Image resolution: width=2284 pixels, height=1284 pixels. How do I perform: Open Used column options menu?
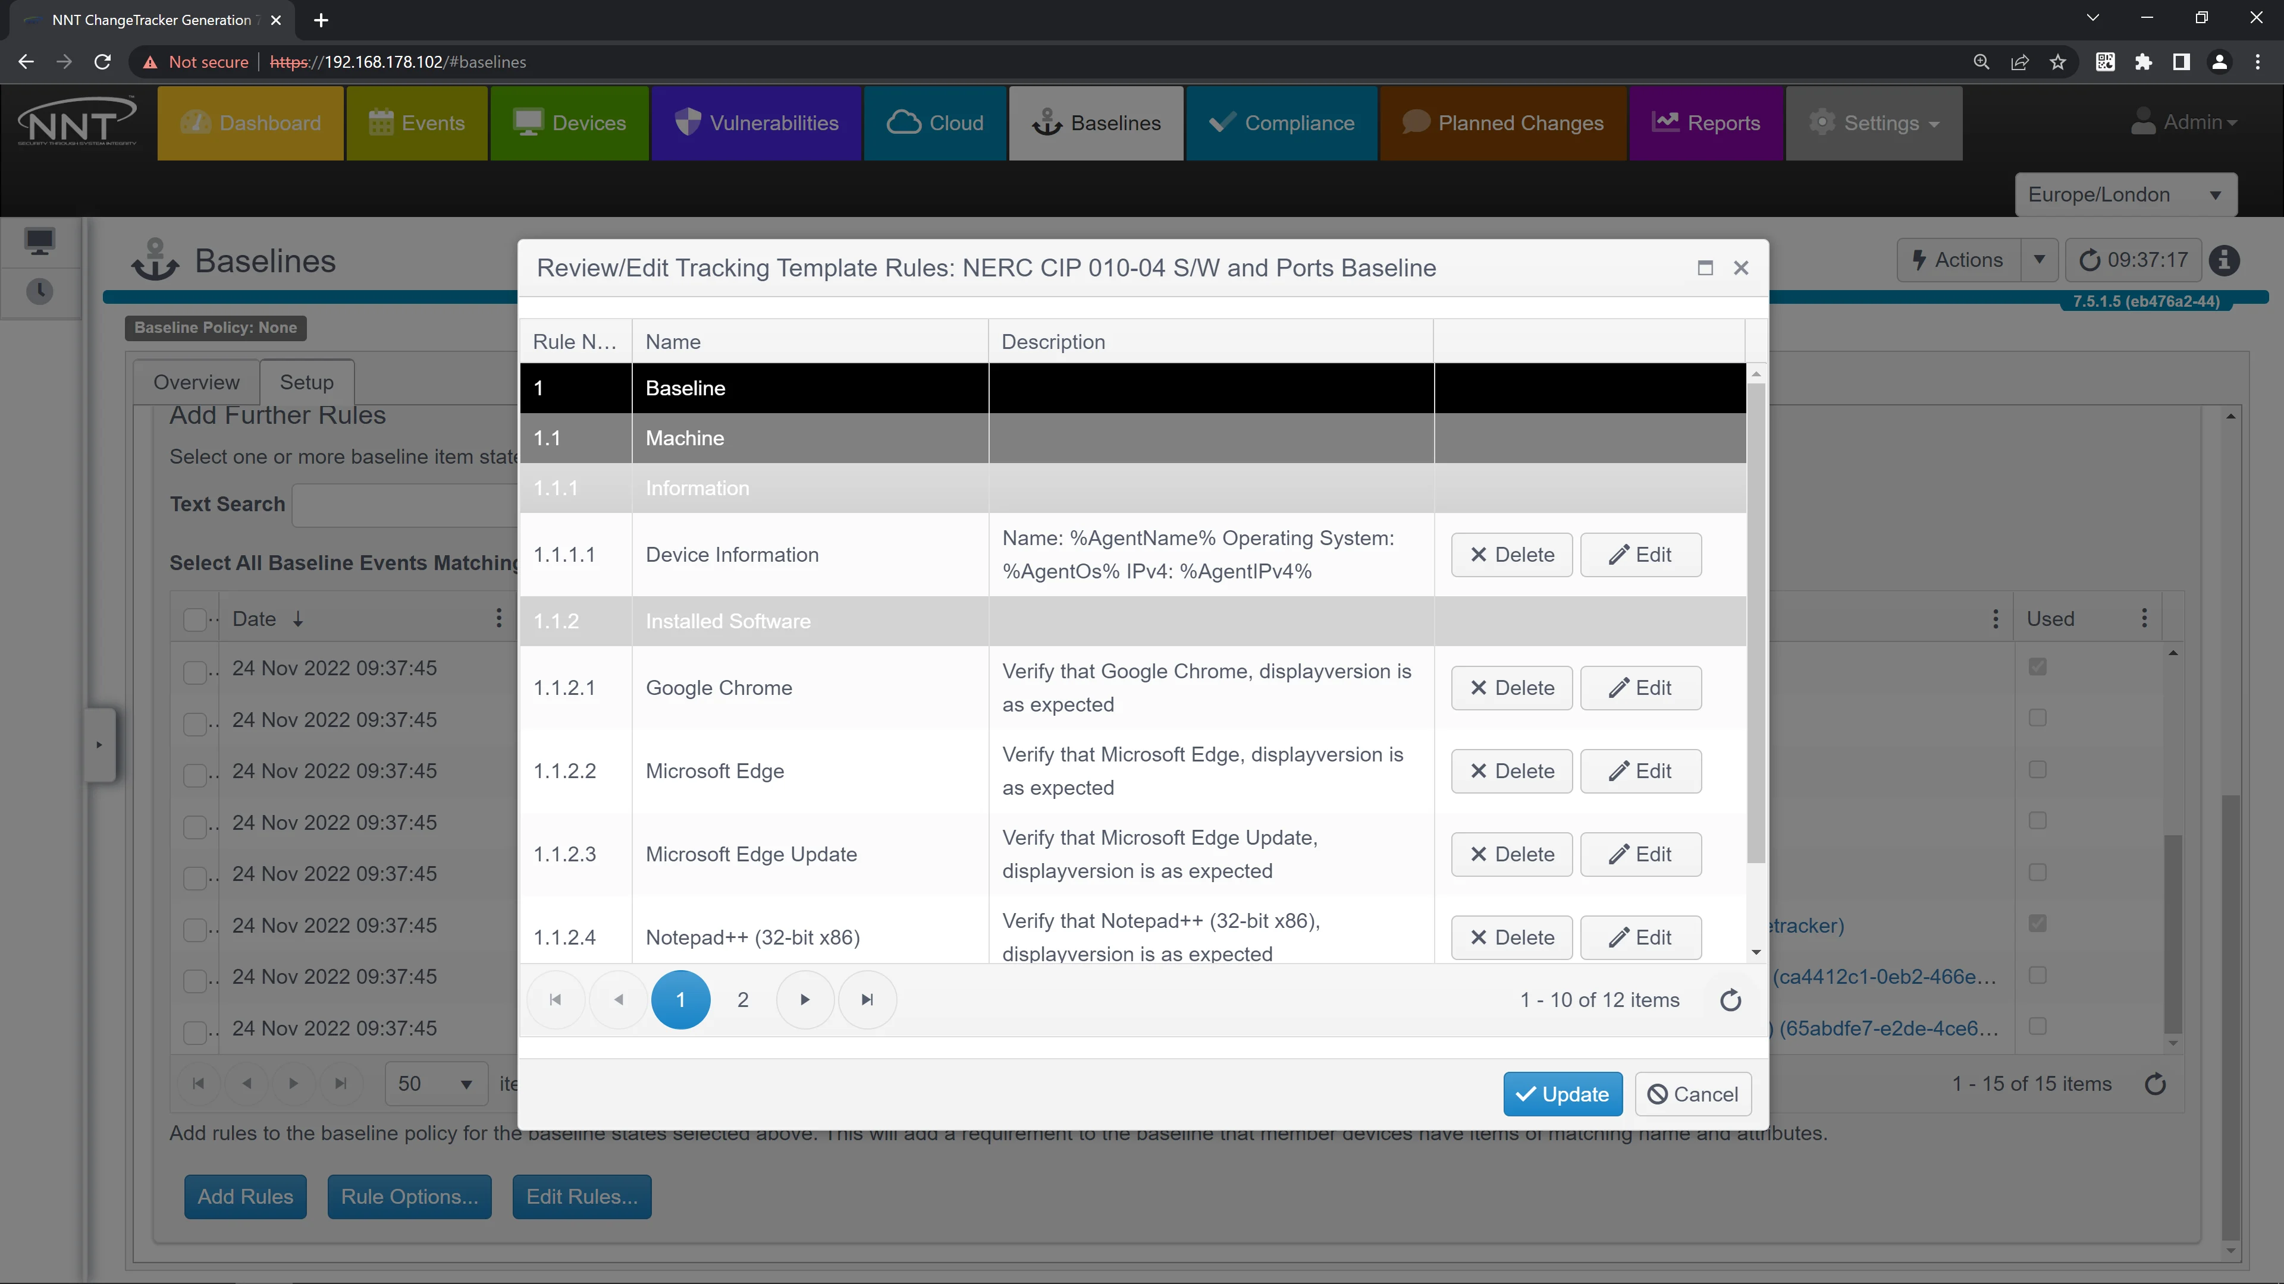[2144, 618]
